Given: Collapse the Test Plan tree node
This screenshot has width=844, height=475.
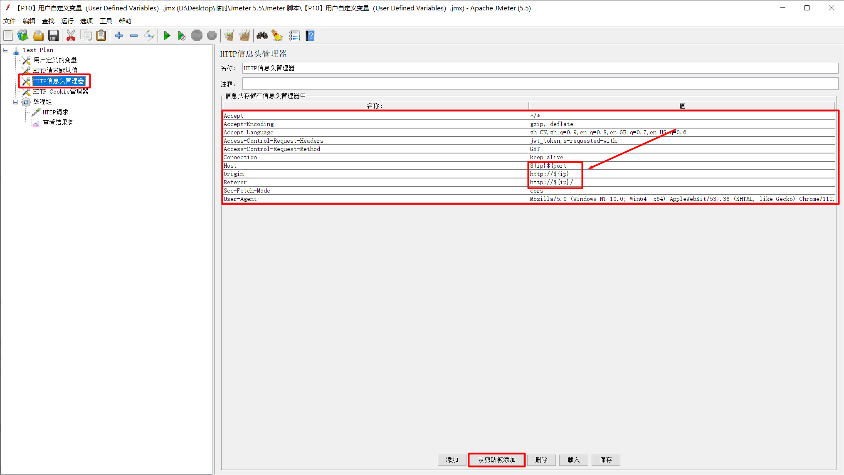Looking at the screenshot, I should 6,50.
